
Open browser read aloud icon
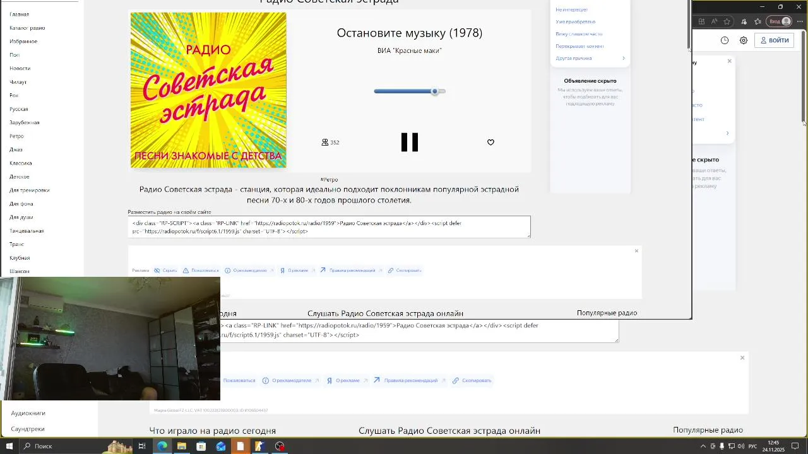coord(715,21)
